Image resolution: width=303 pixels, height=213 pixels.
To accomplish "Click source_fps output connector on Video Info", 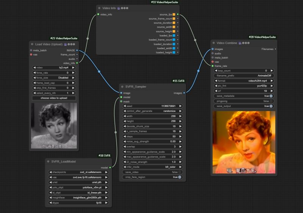I will click(x=178, y=14).
